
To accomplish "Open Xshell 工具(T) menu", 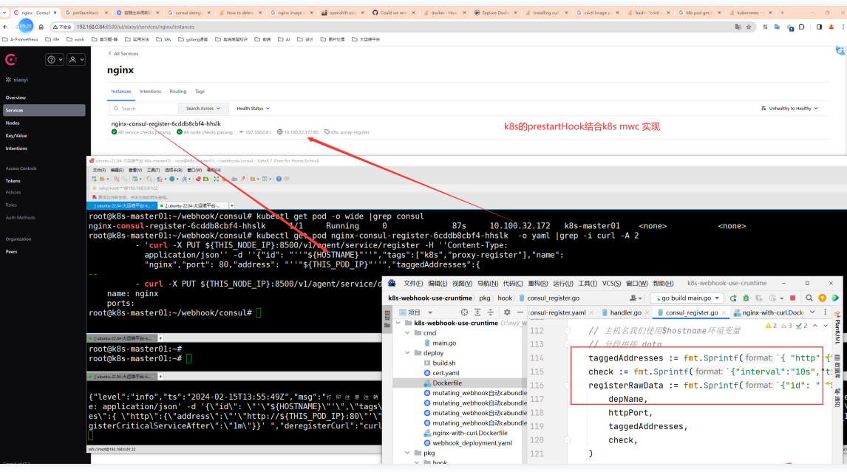I will point(154,170).
